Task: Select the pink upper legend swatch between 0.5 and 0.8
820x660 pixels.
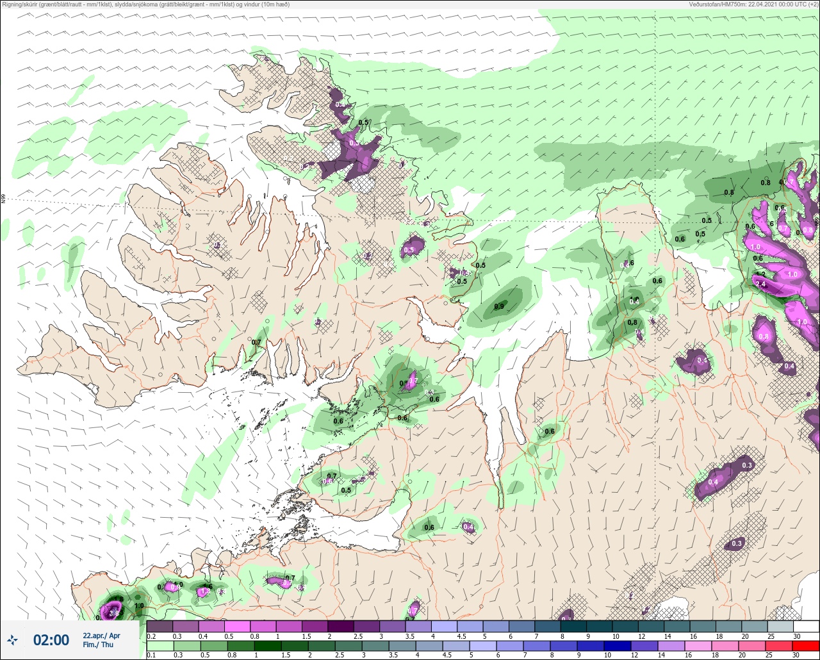Action: pos(237,626)
